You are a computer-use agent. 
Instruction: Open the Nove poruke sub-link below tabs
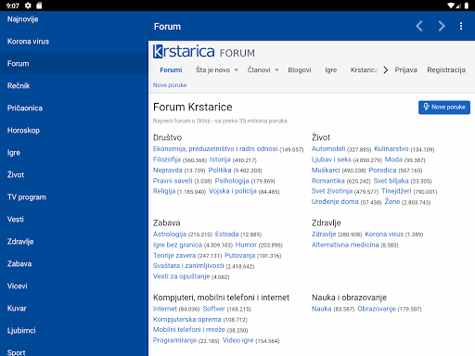point(170,85)
